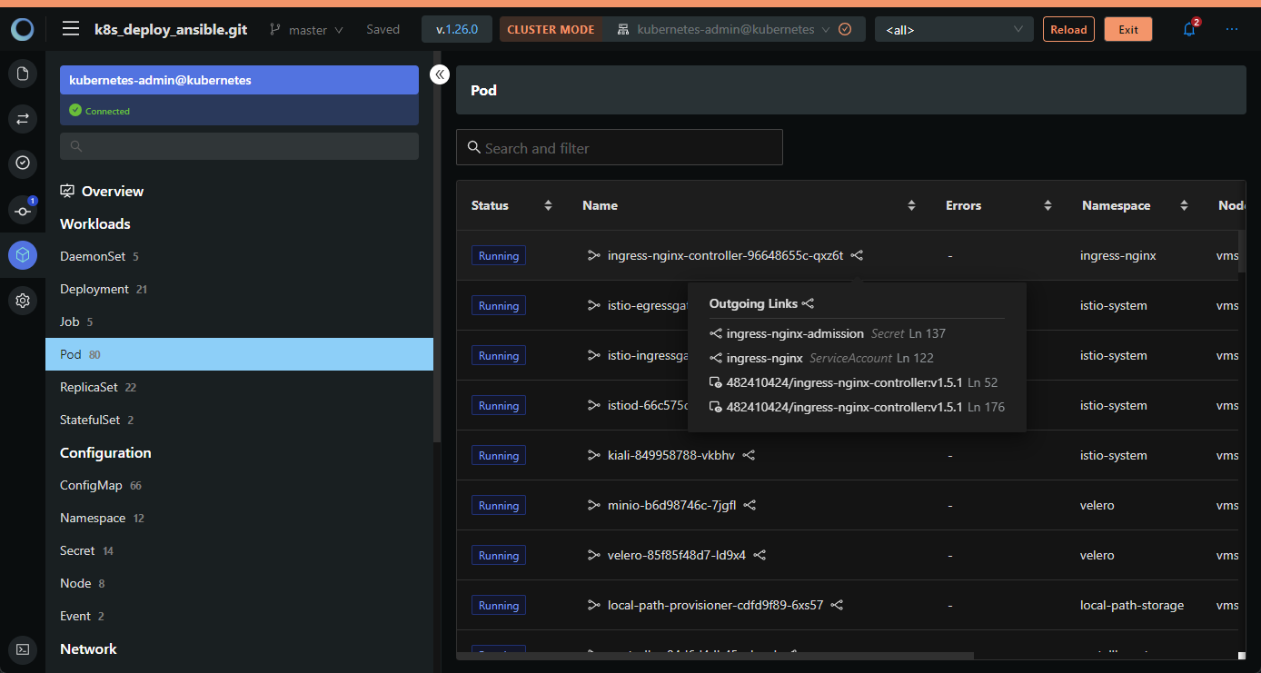
Task: Select the highlighted Pod item
Action: pos(239,354)
